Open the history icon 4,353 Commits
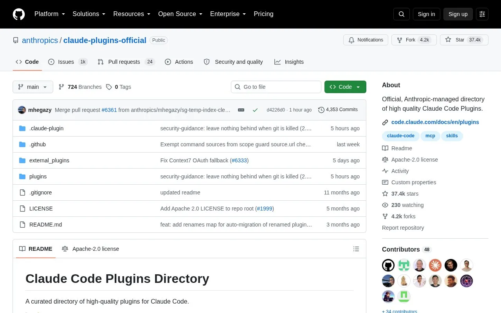This screenshot has width=501, height=313. coord(321,110)
